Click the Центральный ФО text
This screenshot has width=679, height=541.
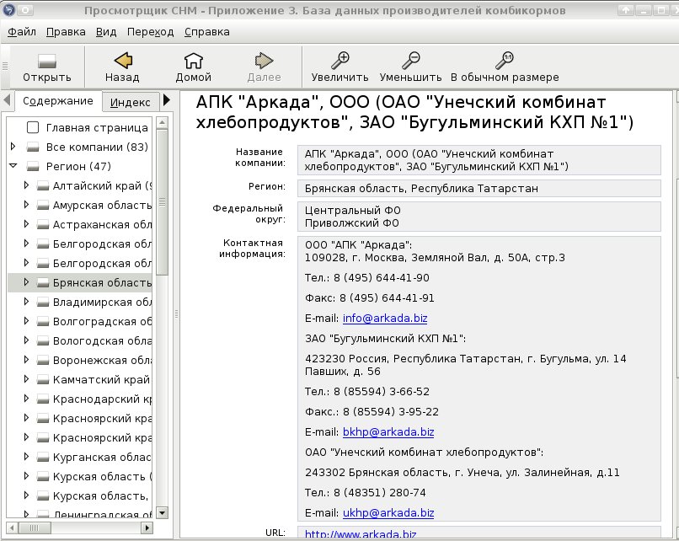coord(352,211)
